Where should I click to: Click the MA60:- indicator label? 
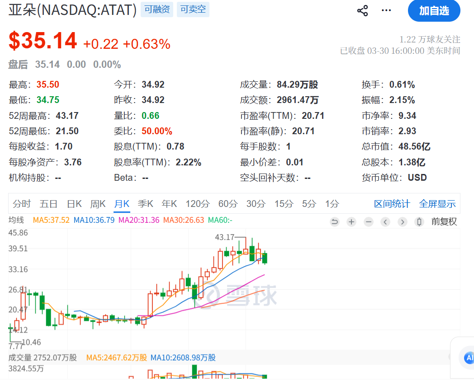220,220
